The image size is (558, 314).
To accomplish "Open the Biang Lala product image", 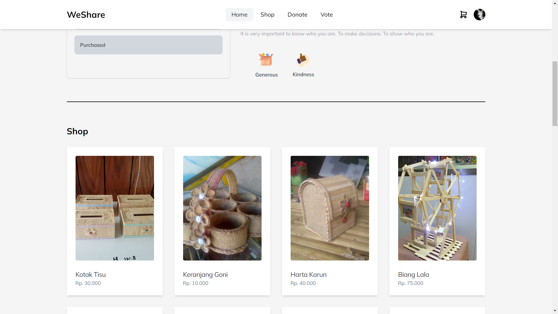I will click(437, 208).
